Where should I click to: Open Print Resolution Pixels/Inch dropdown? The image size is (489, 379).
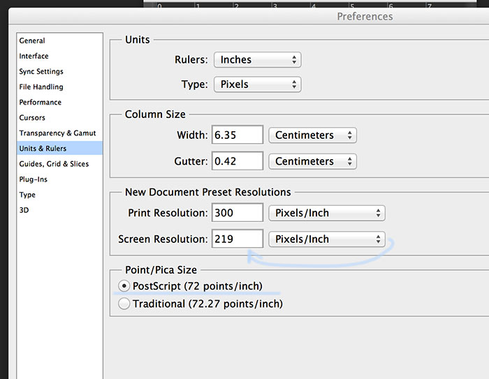coord(327,213)
